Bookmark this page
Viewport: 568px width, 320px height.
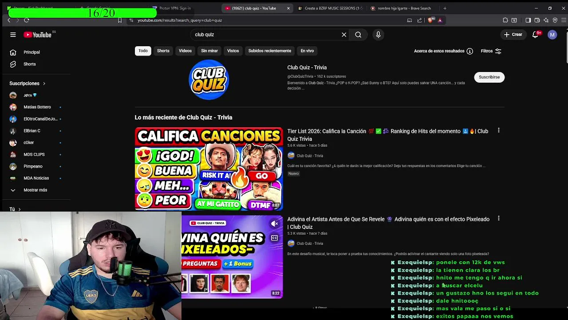120,20
